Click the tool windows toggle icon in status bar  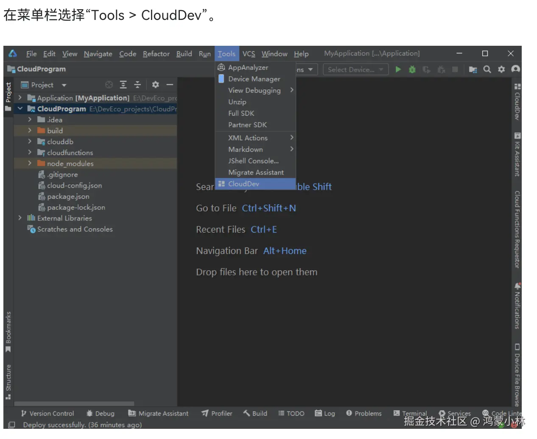point(11,425)
